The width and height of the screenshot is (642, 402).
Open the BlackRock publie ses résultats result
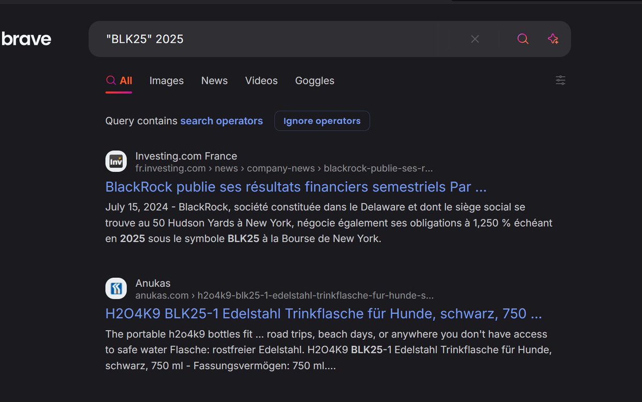[296, 187]
